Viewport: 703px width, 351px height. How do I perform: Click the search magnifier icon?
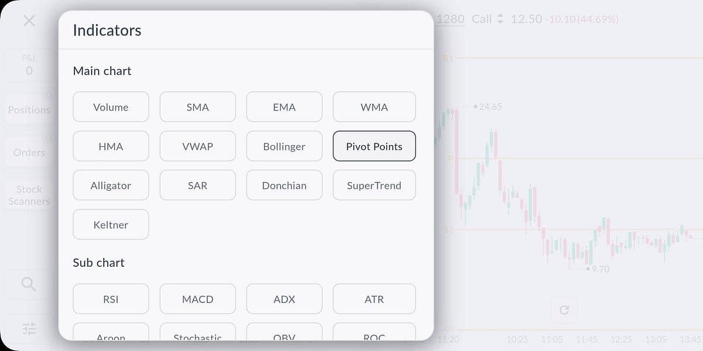(29, 284)
